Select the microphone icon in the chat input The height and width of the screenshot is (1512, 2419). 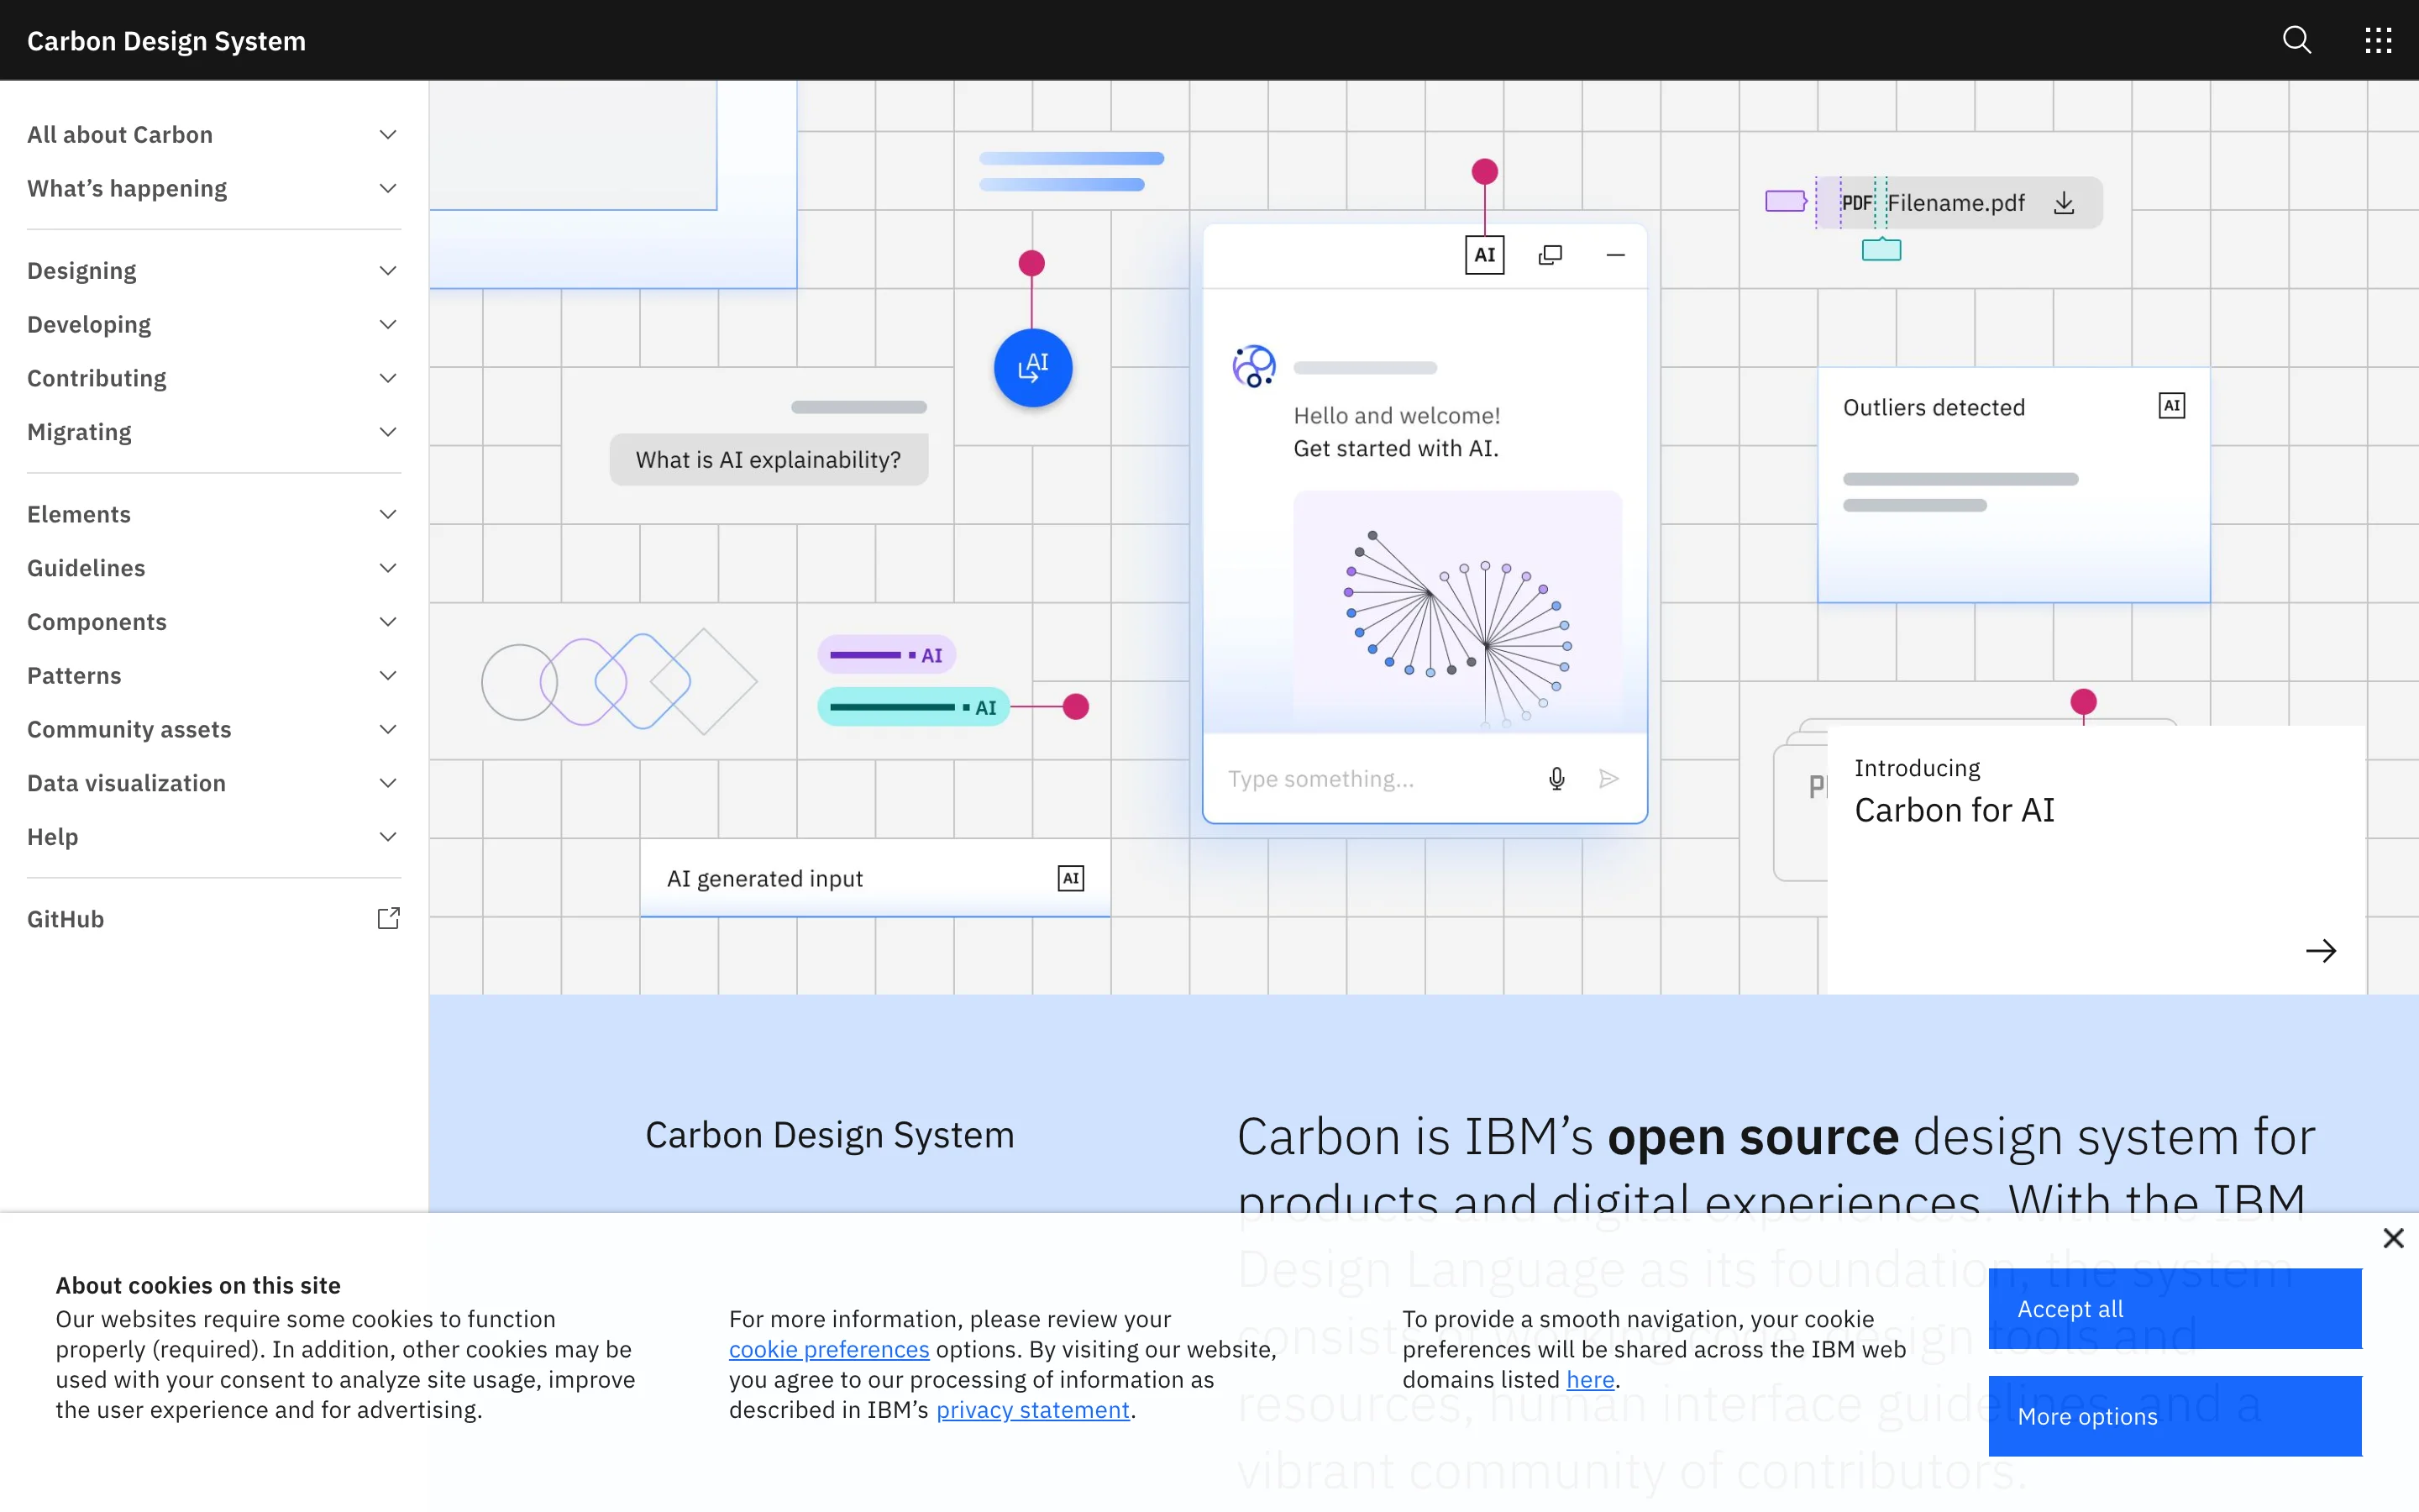pyautogui.click(x=1556, y=777)
